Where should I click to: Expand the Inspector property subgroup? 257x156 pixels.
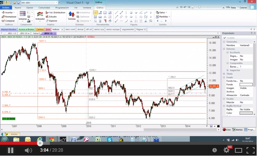pos(228,70)
